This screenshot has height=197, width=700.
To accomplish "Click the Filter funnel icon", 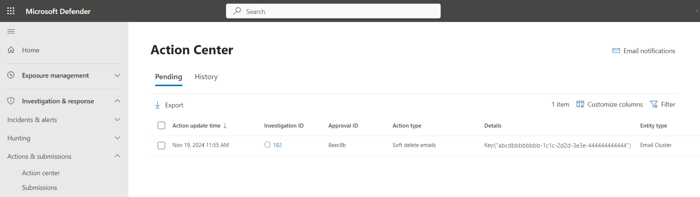I will tap(654, 104).
